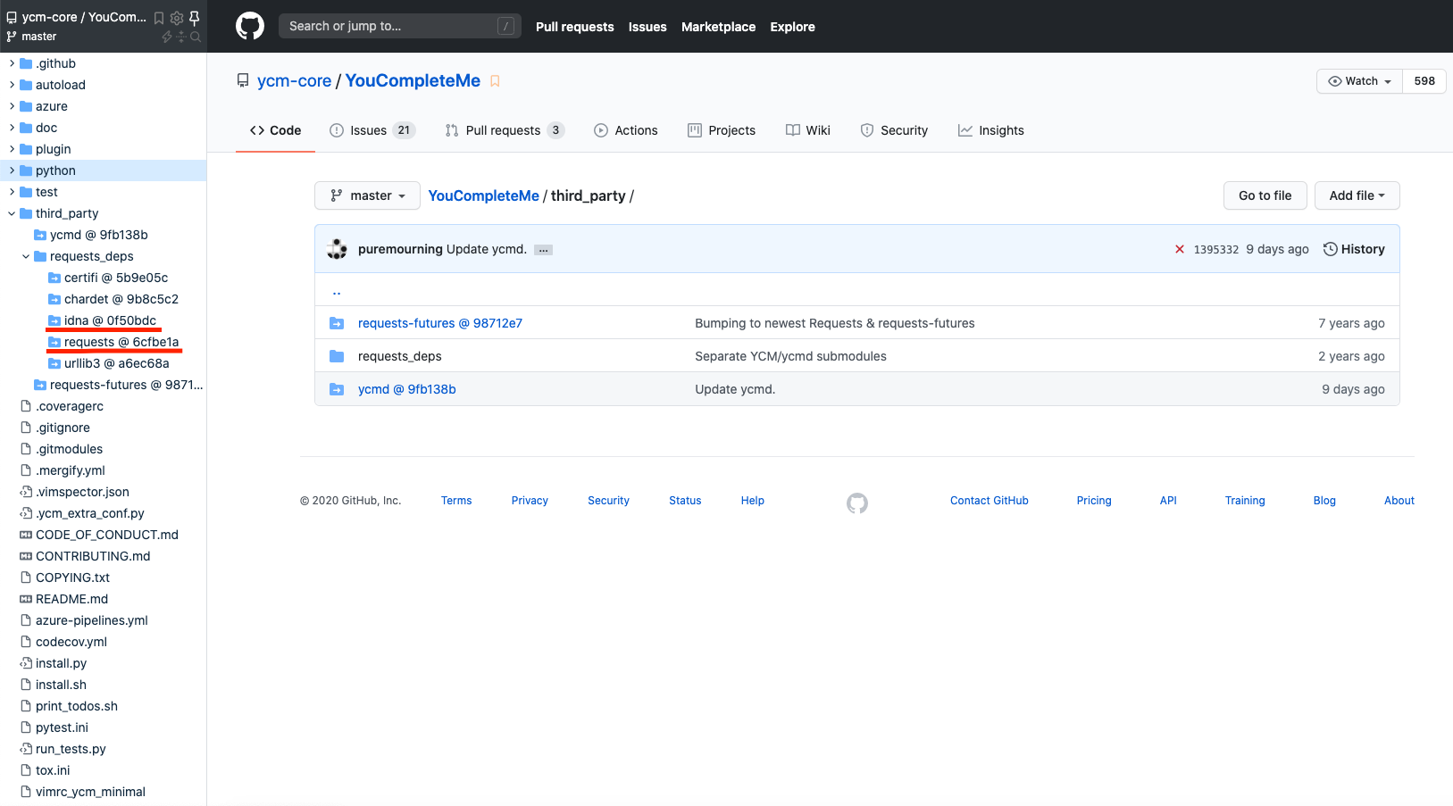Screen dimensions: 1453x806
Task: Click the requests_deps folder icon in file list
Action: 337,356
